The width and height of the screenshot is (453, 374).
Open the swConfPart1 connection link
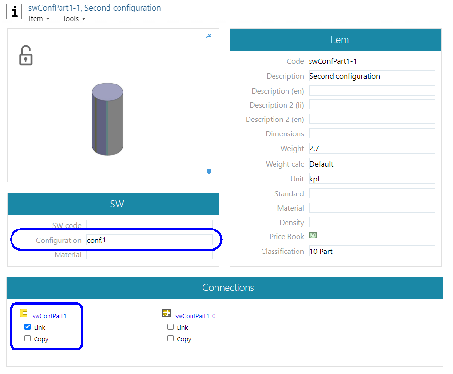(49, 316)
